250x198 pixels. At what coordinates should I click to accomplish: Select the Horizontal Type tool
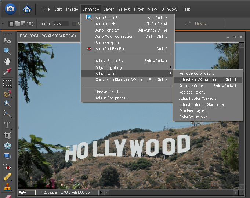coord(7,125)
